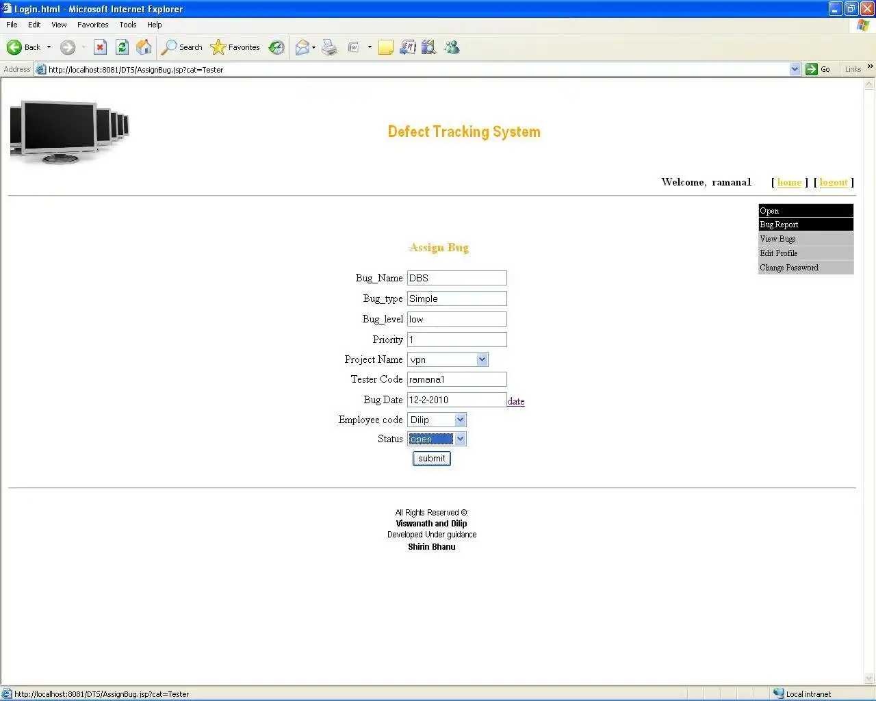Viewport: 876px width, 701px height.
Task: Click the date picker link
Action: click(x=516, y=402)
